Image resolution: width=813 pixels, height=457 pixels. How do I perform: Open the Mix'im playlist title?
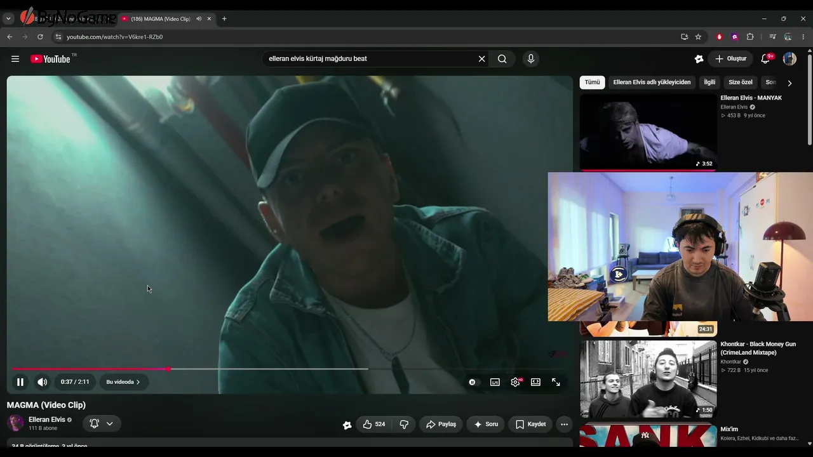(729, 429)
